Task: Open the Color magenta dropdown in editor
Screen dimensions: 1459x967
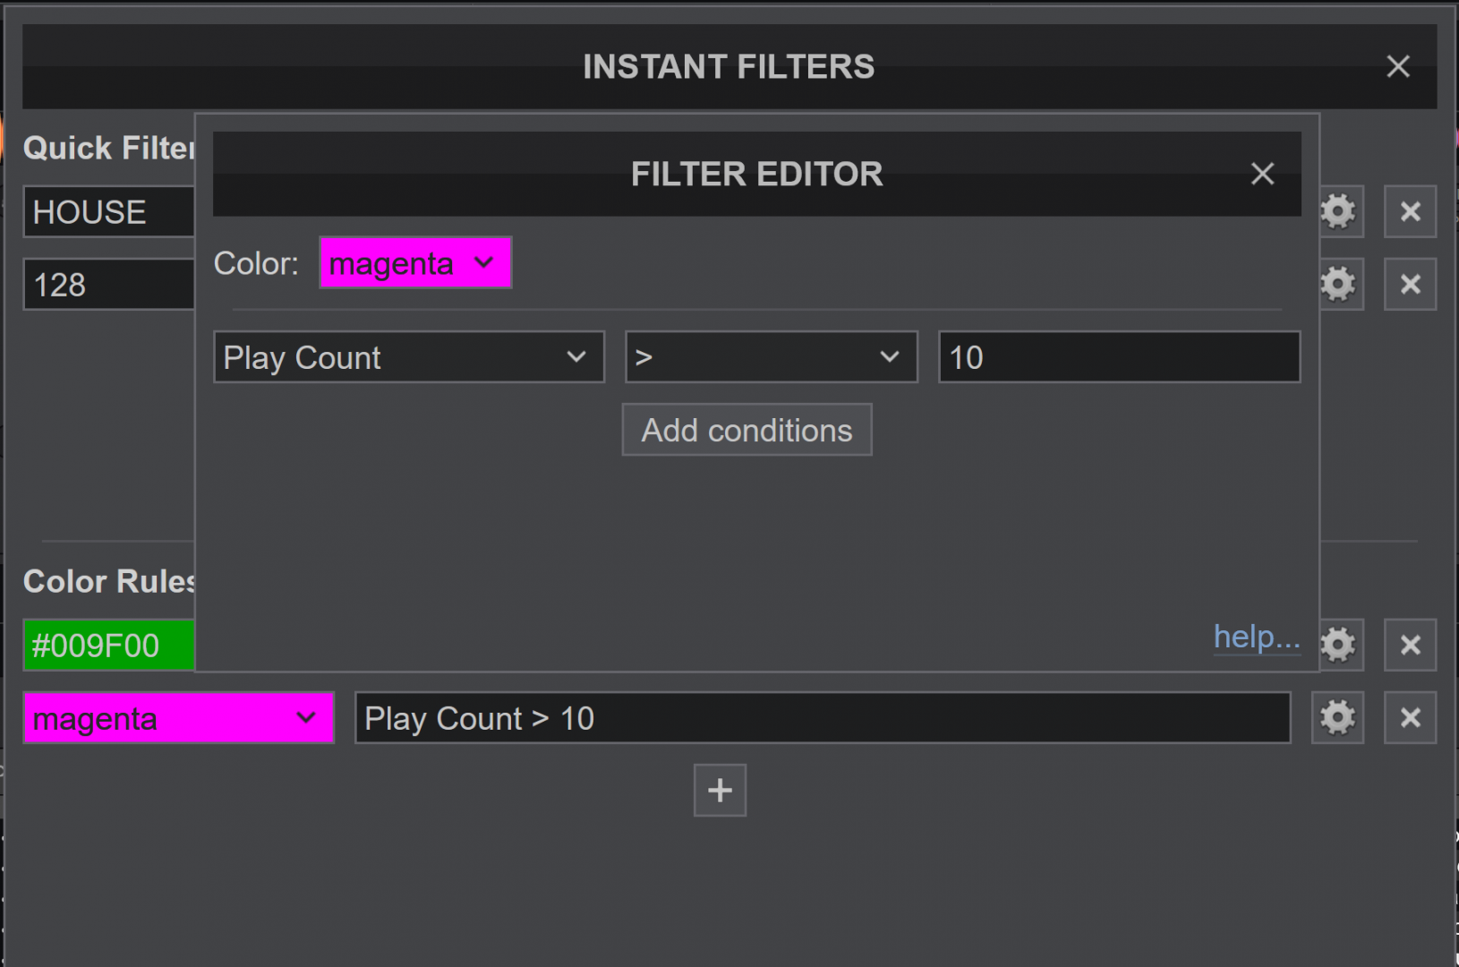Action: pos(415,263)
